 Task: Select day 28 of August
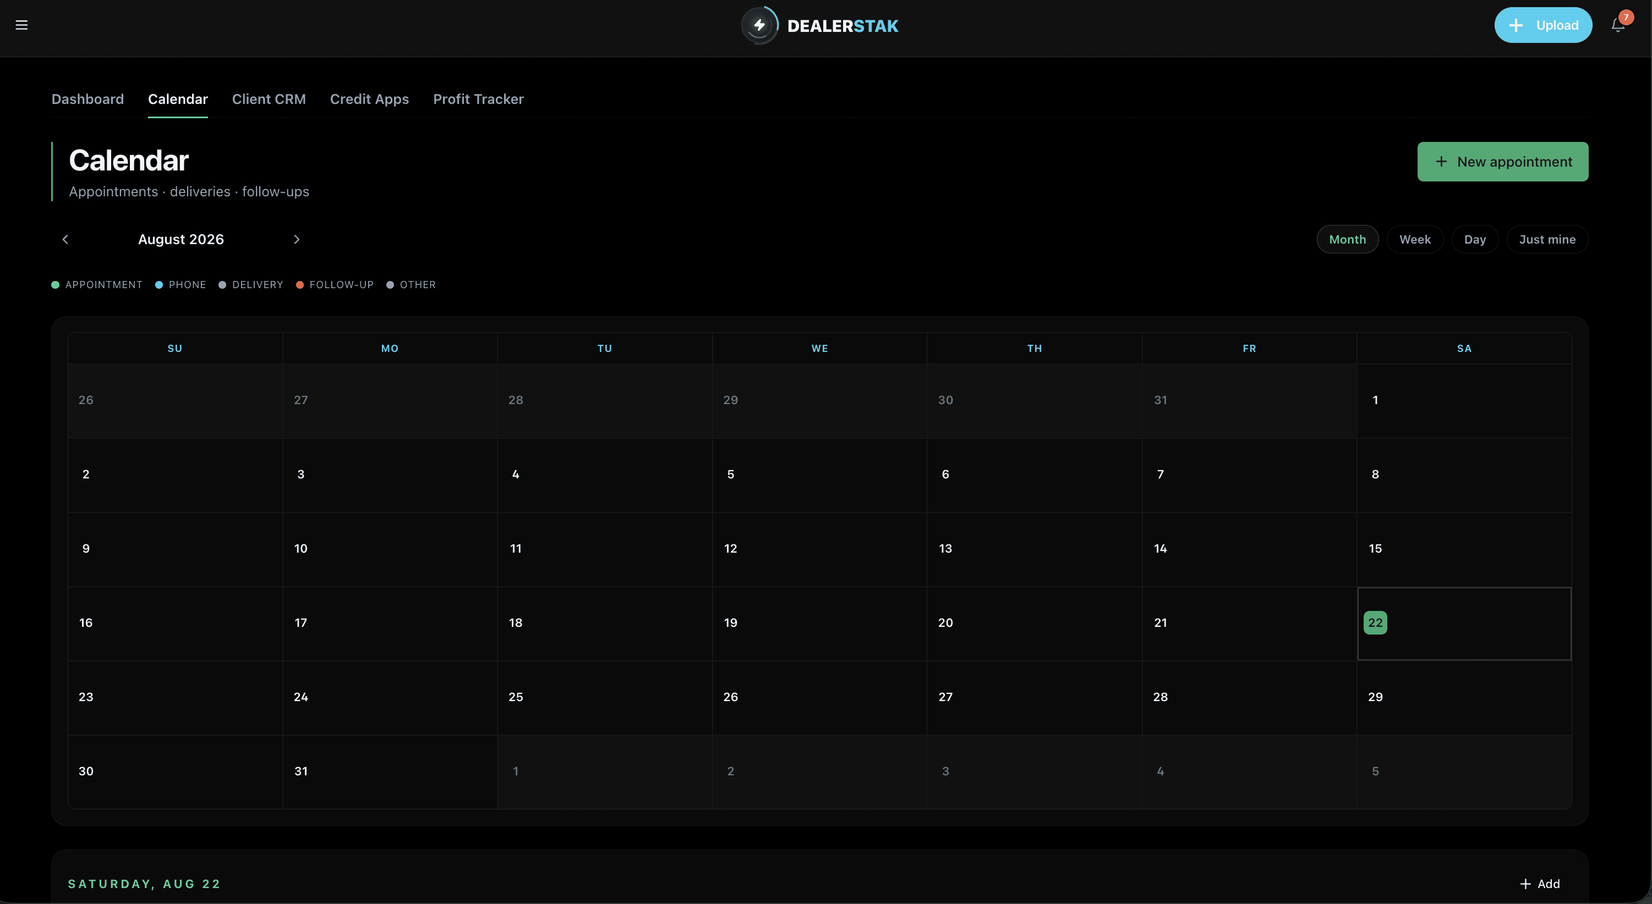(x=1249, y=698)
